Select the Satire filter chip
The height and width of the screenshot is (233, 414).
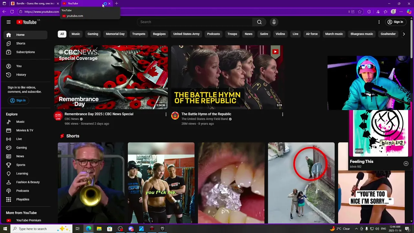click(264, 34)
